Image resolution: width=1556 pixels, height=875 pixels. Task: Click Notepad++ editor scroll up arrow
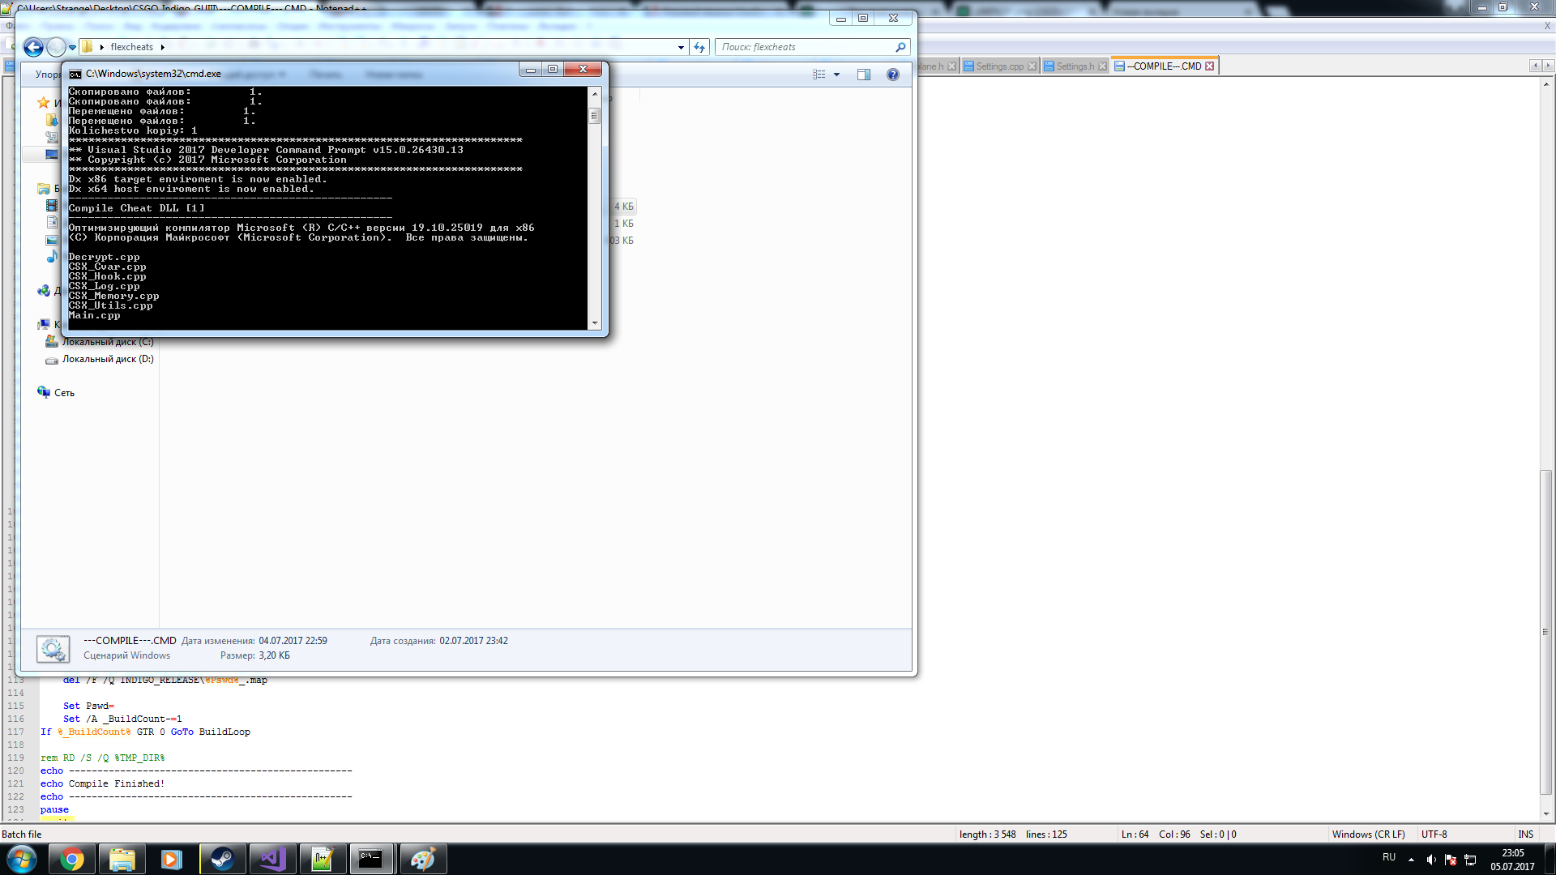(1546, 84)
